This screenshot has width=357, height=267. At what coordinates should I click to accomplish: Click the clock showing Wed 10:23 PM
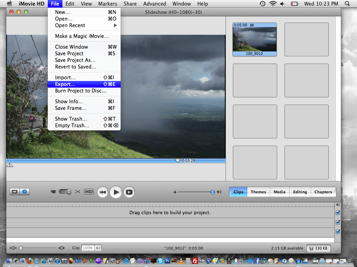coord(321,3)
